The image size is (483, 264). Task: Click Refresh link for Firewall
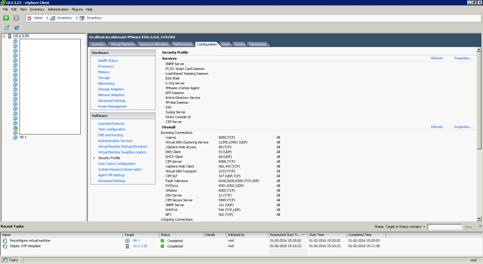437,127
